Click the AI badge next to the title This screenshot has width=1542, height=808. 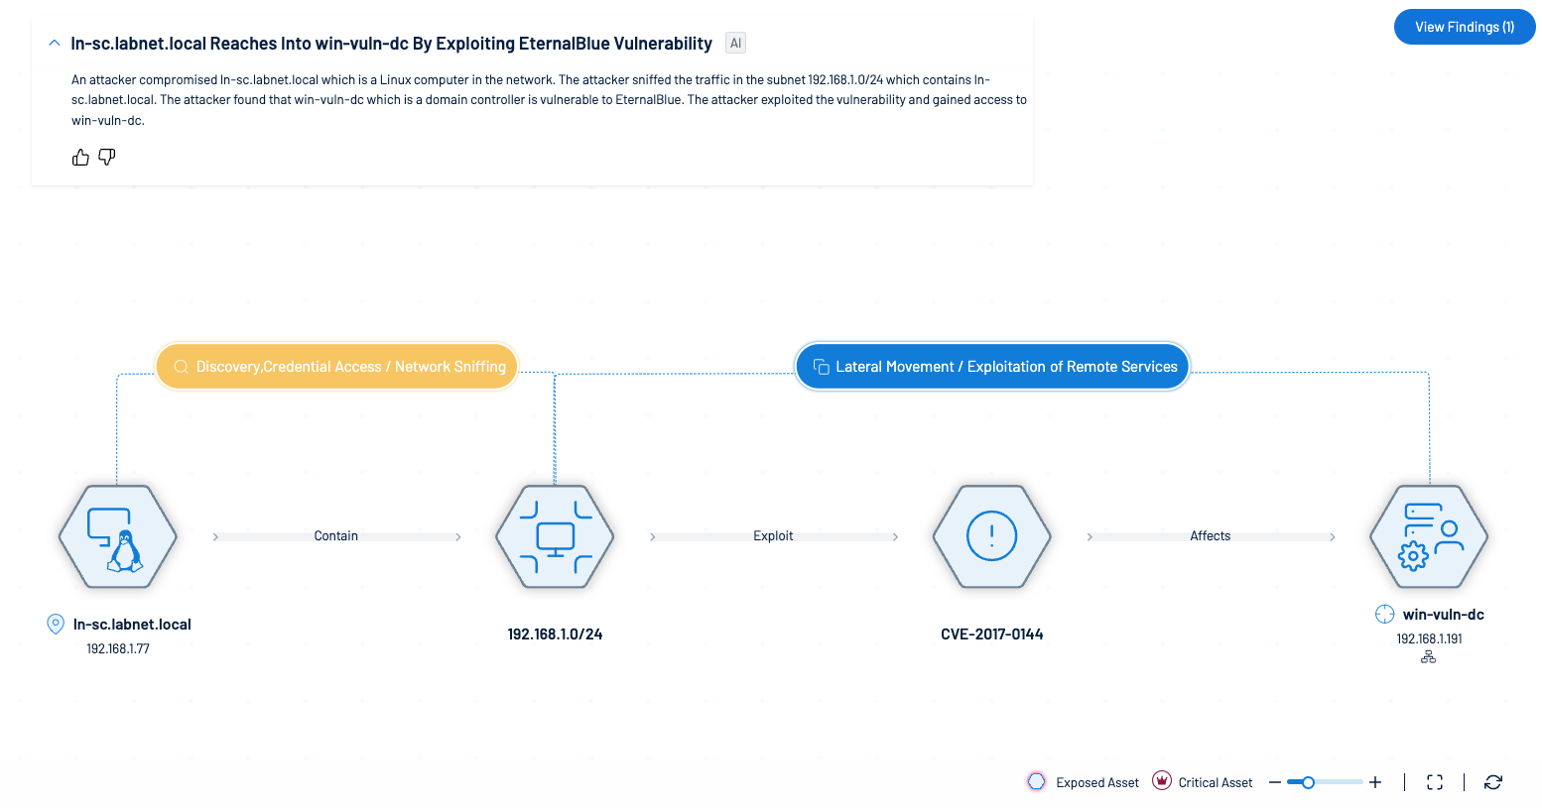[735, 43]
